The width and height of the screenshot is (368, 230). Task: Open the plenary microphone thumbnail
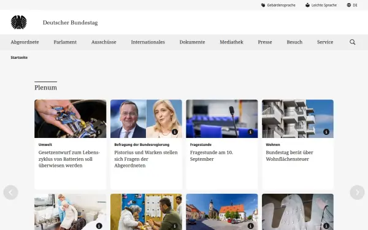pyautogui.click(x=222, y=119)
